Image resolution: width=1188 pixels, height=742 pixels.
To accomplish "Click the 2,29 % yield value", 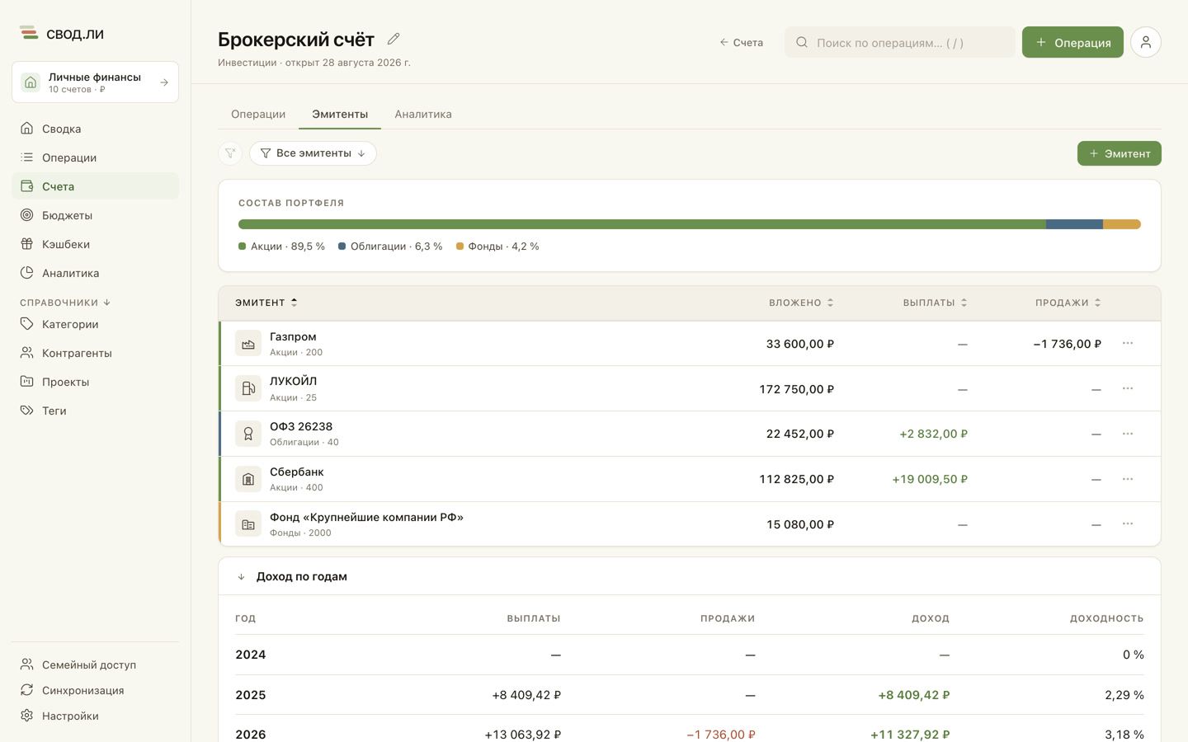I will click(1124, 695).
